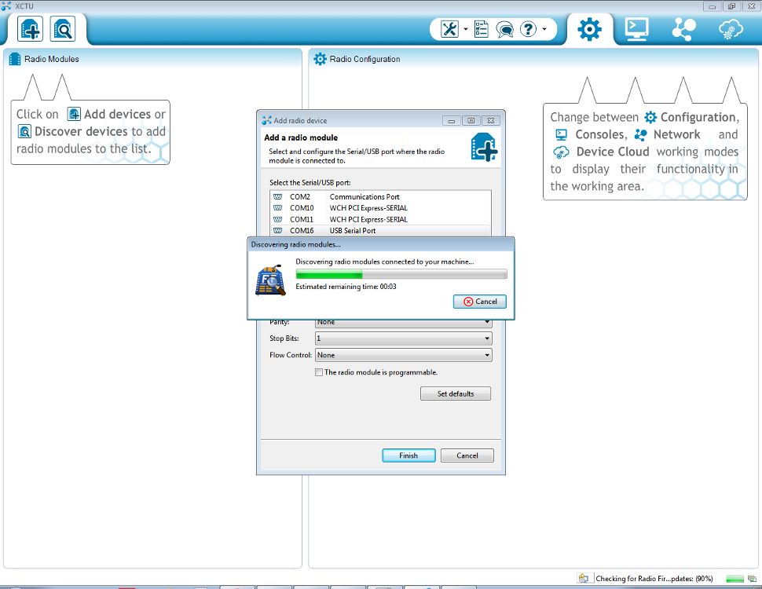
Task: Open the feedback chat bubbles icon
Action: pos(505,30)
